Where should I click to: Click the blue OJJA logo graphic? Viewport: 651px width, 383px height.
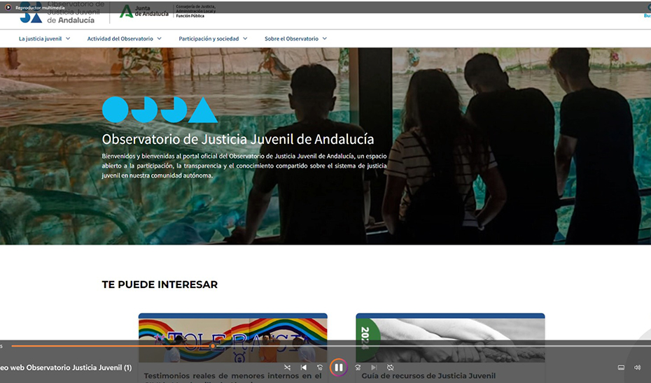tap(160, 110)
